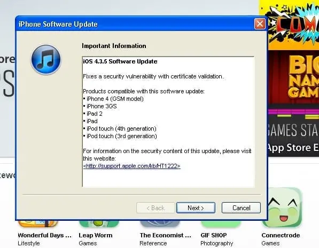Click the Next button
Screen dimensions: 319x248
click(196, 208)
